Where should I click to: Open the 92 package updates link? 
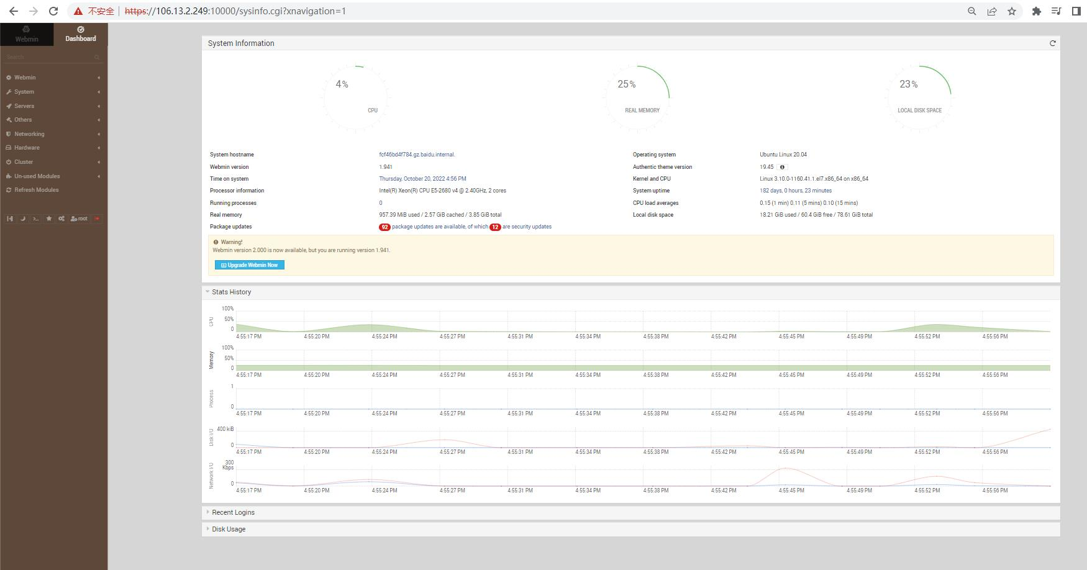click(384, 227)
